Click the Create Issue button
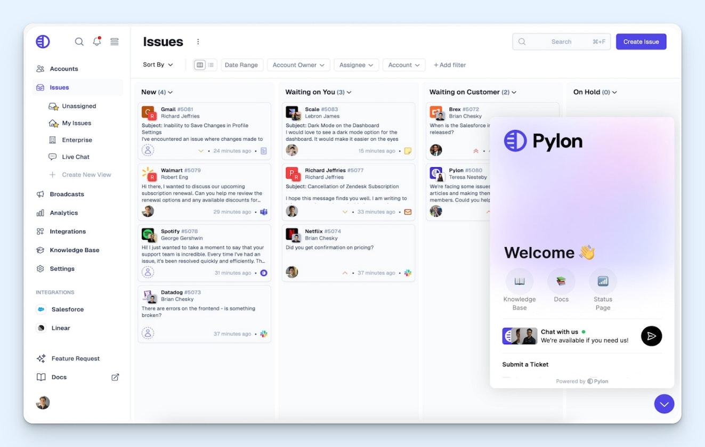The width and height of the screenshot is (705, 447). 641,42
